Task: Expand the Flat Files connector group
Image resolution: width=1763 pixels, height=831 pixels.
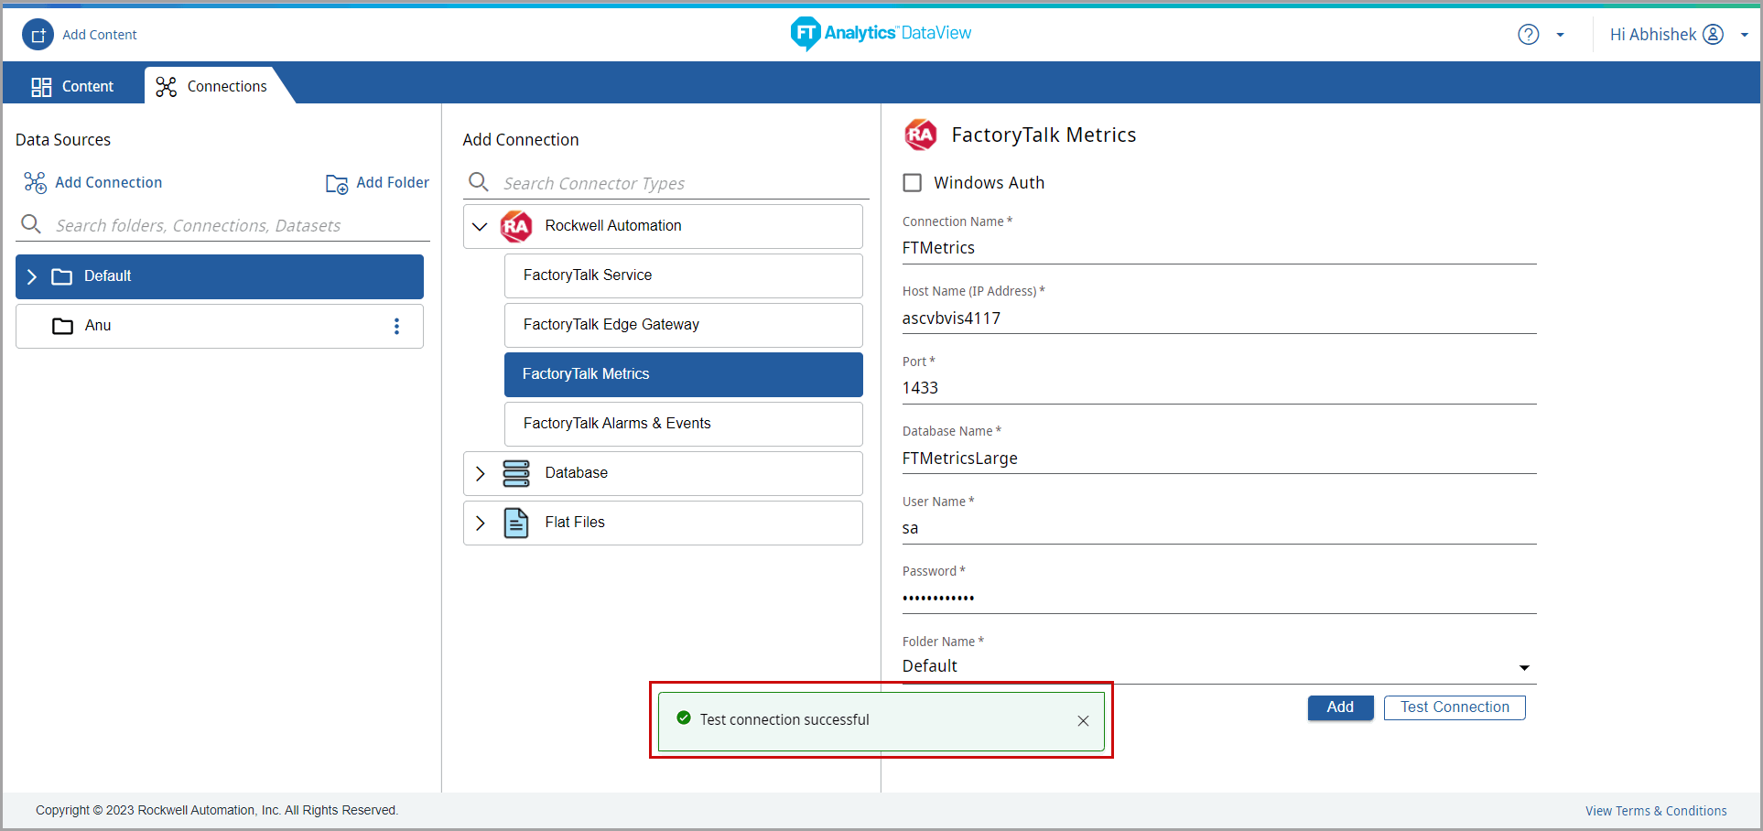Action: 480,523
